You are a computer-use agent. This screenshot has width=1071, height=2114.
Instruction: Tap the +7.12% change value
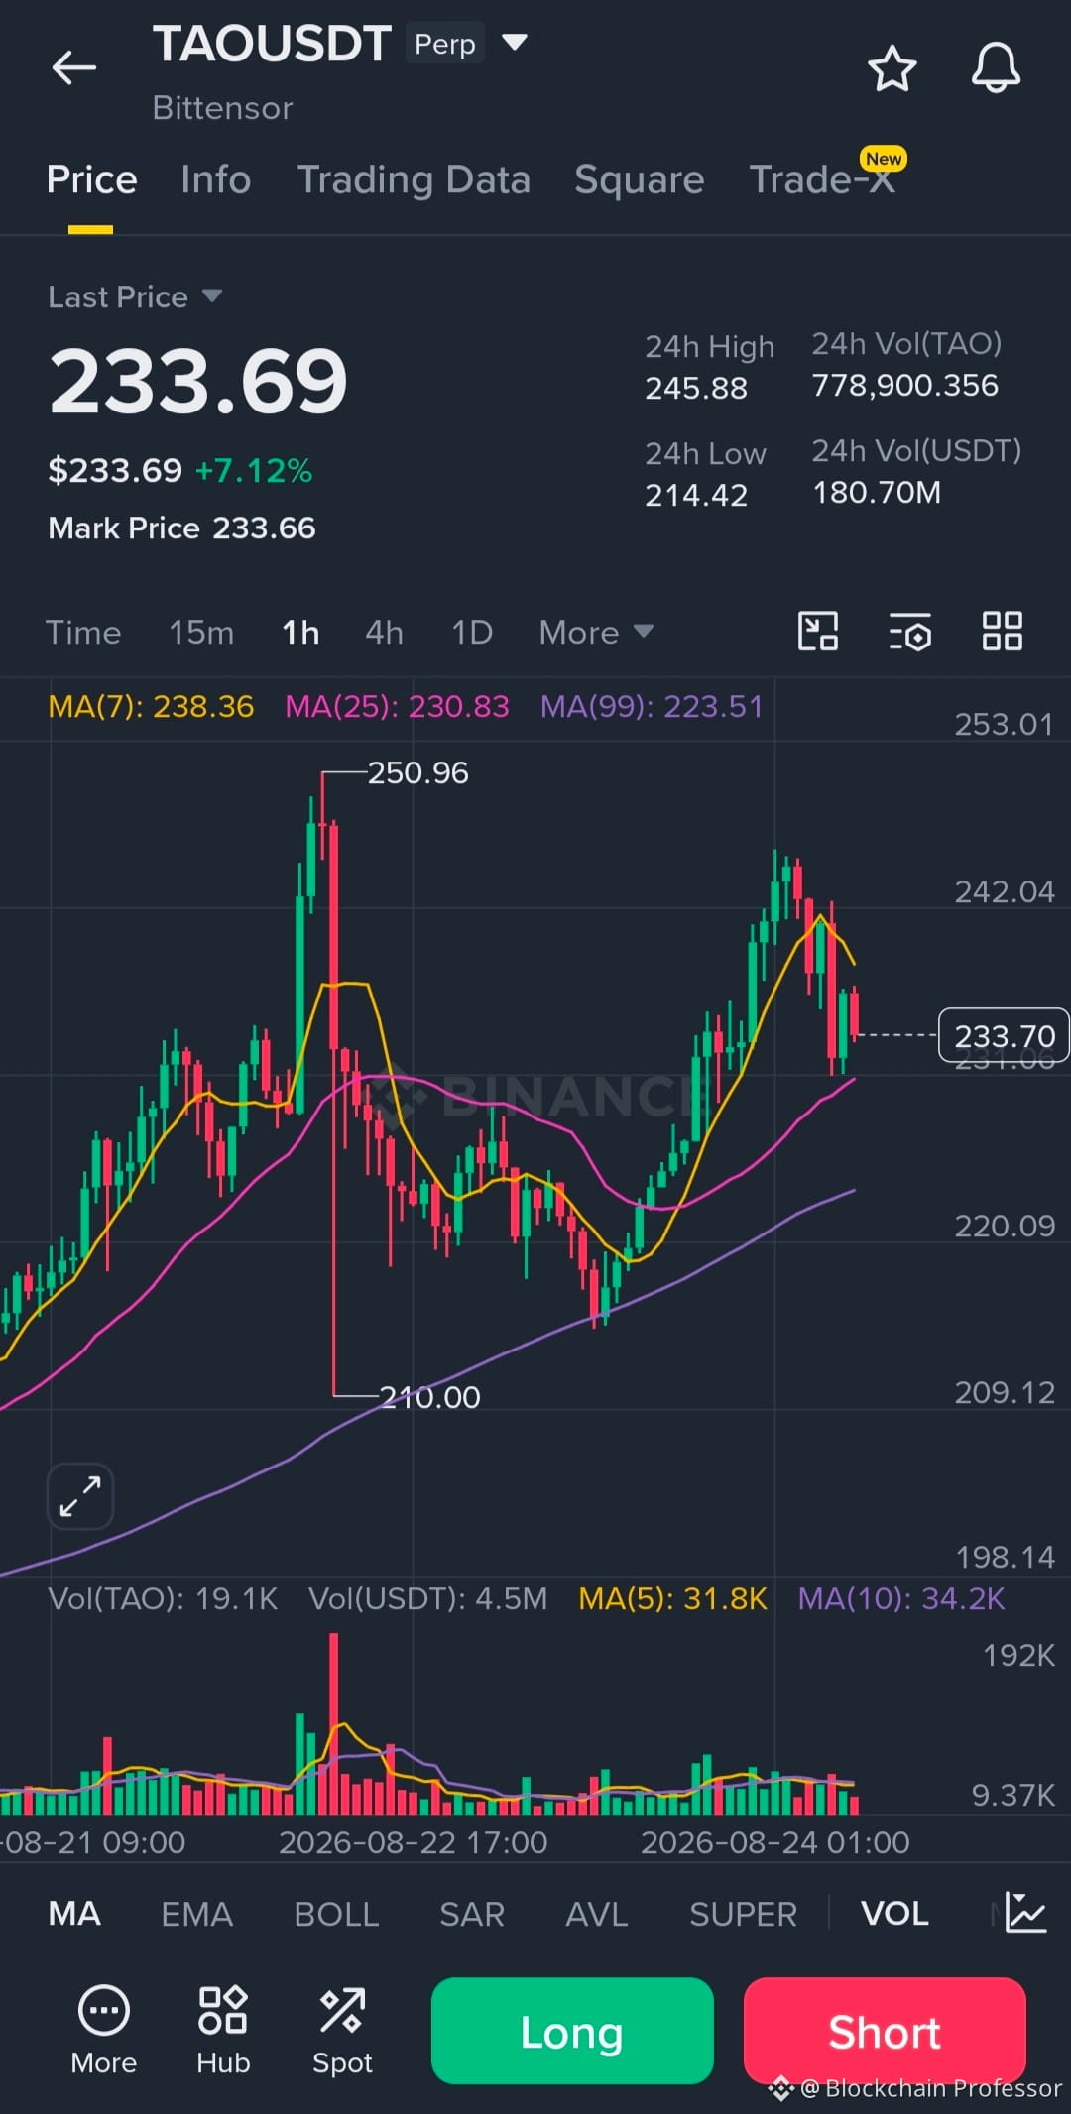pyautogui.click(x=254, y=470)
